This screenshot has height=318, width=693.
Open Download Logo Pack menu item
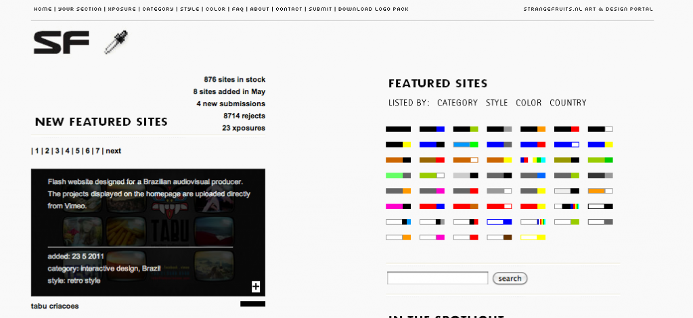point(373,9)
